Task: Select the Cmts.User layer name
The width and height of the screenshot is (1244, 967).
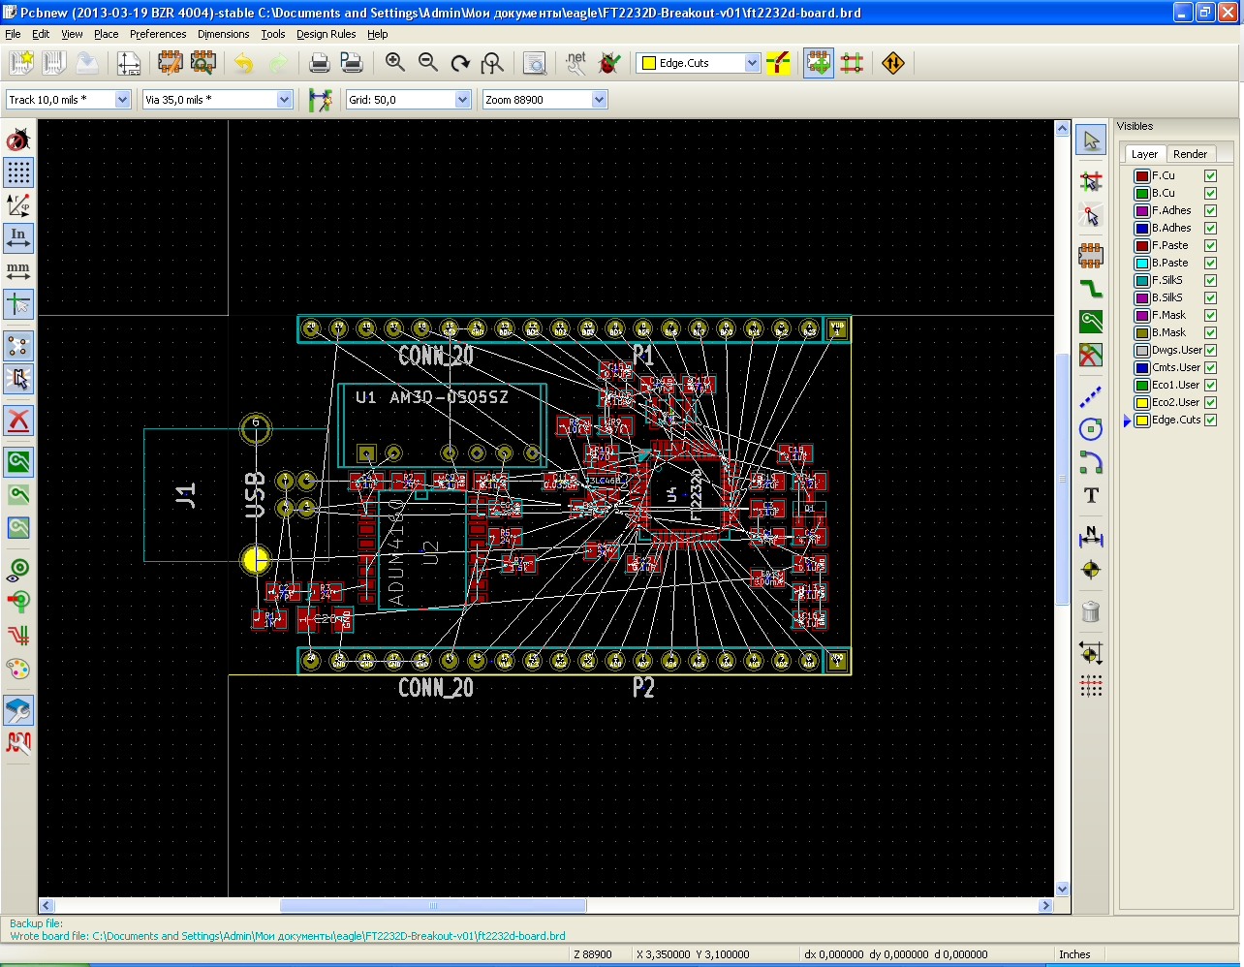Action: 1176,367
